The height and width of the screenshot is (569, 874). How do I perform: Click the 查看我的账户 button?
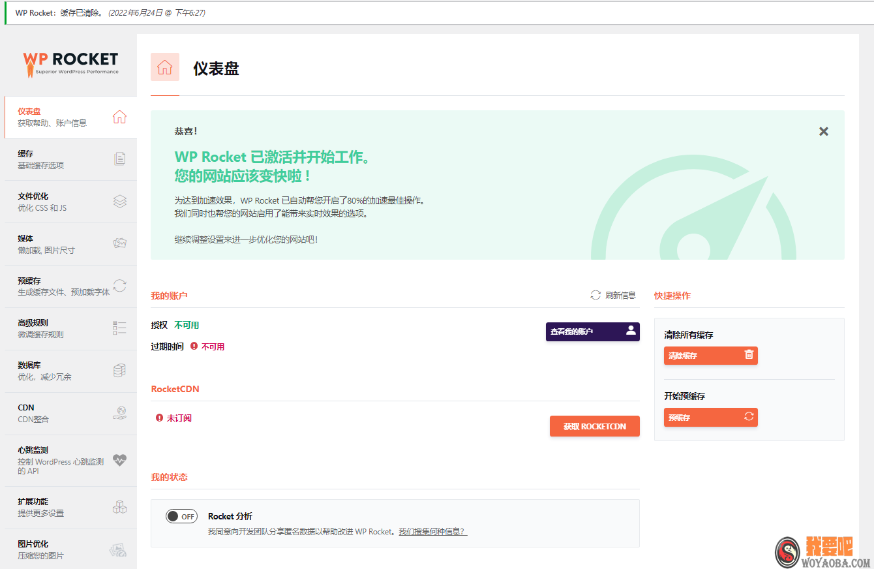pyautogui.click(x=592, y=331)
